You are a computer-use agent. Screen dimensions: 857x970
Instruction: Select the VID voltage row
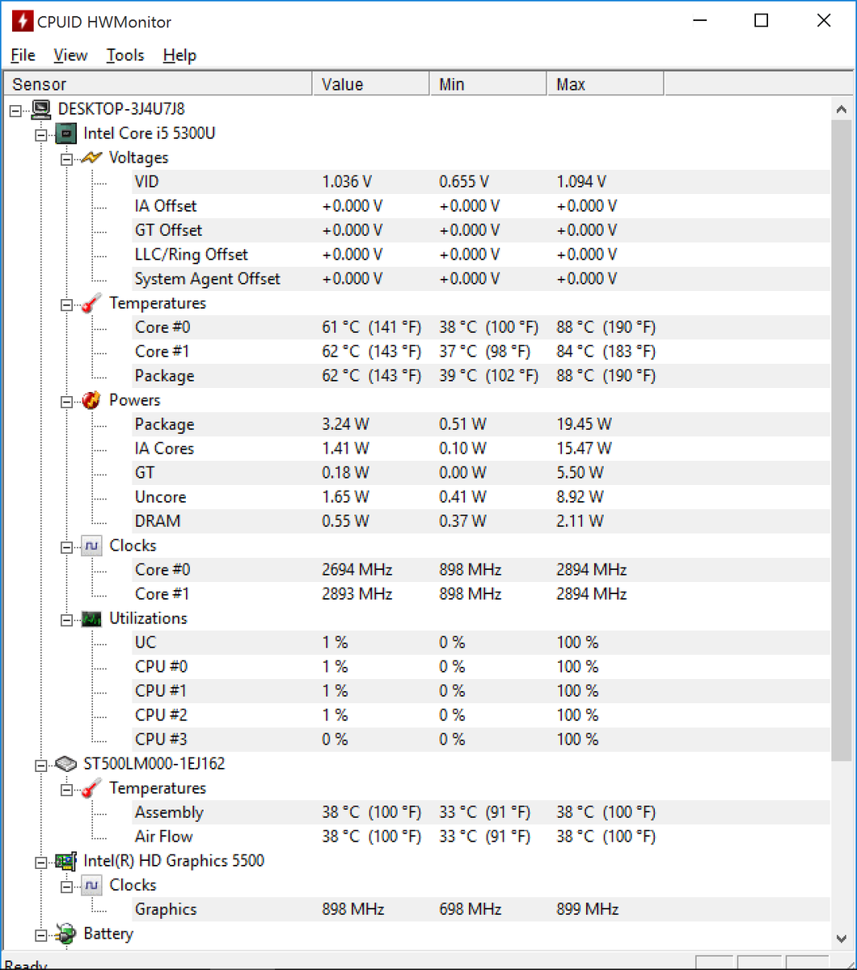482,182
